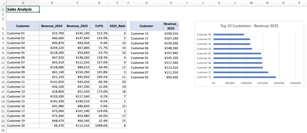Select the 2025_Rank header cell

(x=117, y=26)
